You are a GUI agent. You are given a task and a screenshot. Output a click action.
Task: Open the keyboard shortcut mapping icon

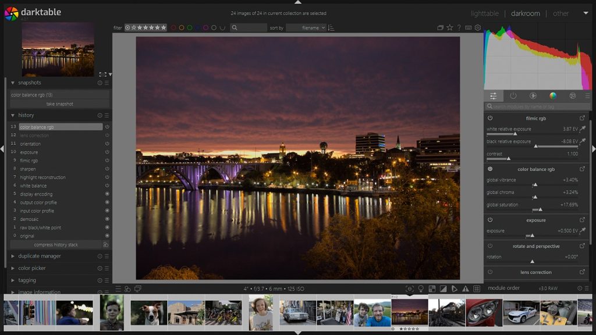coord(469,27)
